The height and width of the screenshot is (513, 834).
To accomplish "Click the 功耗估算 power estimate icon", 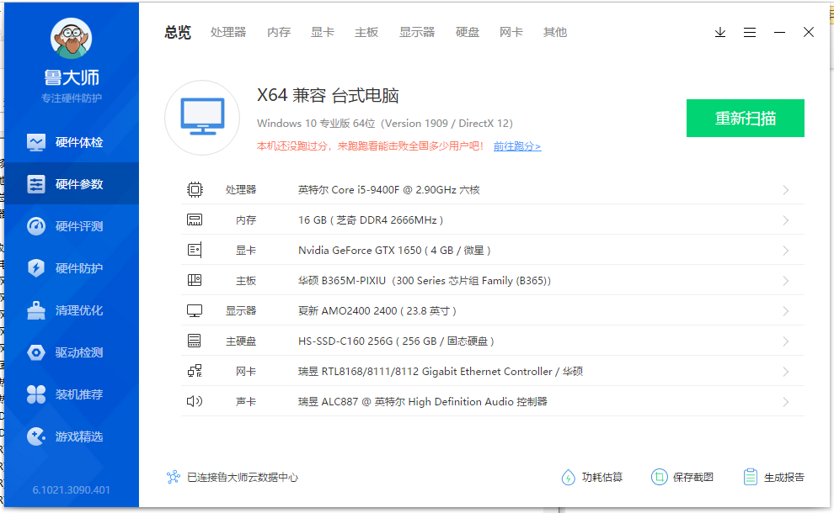I will (x=569, y=477).
